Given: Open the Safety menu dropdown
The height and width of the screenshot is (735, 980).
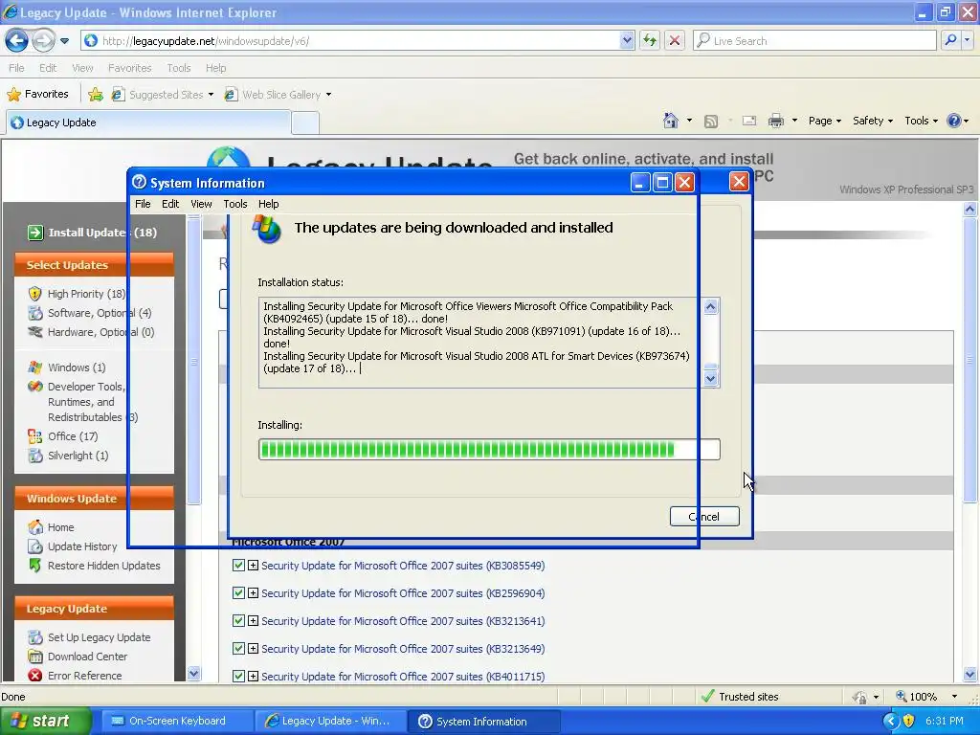Looking at the screenshot, I should (873, 121).
